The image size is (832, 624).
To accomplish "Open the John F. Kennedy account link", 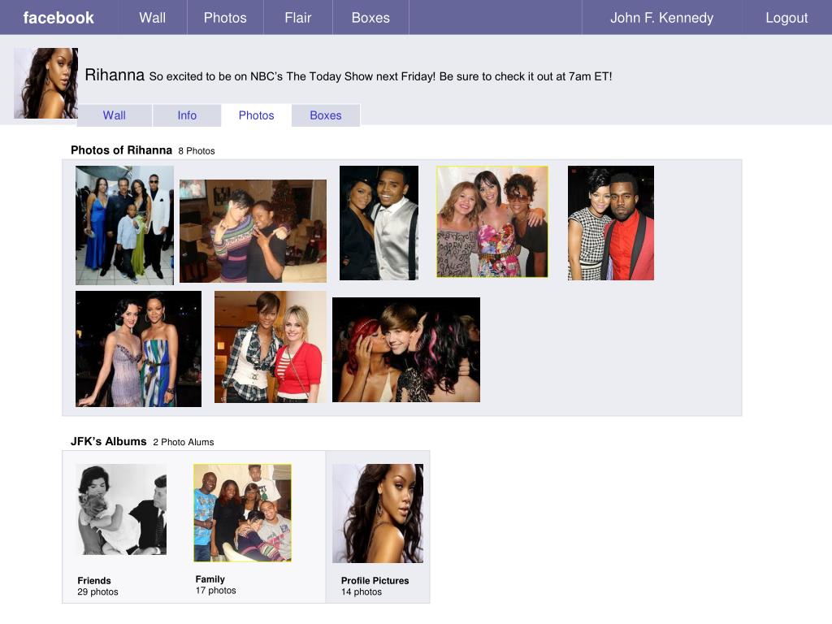I will pos(661,18).
